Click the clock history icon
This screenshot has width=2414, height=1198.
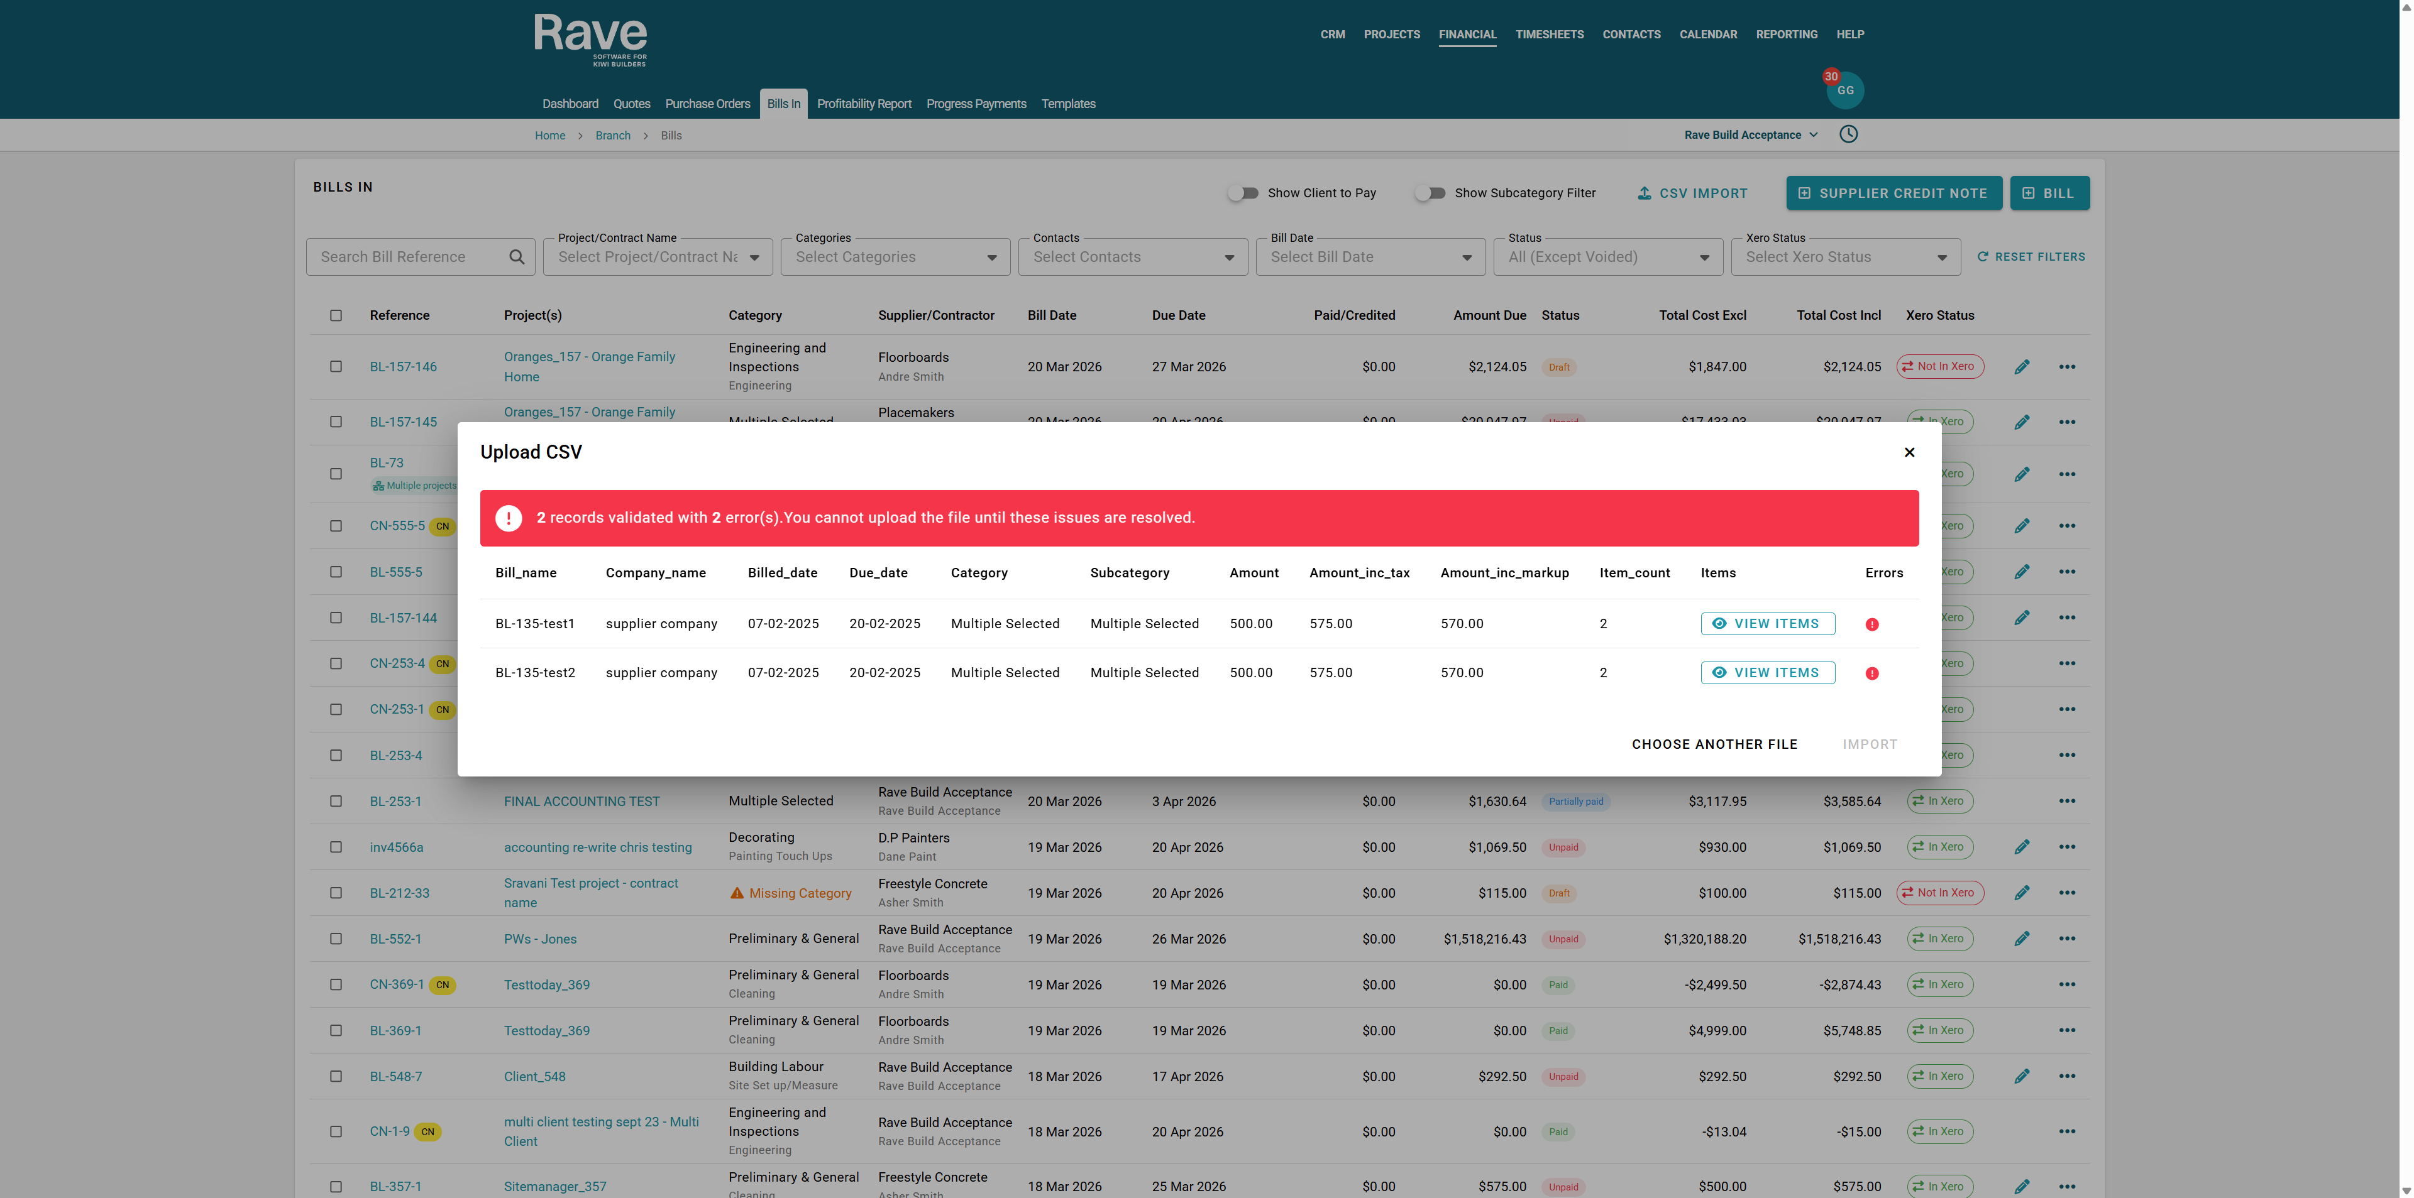click(1848, 134)
